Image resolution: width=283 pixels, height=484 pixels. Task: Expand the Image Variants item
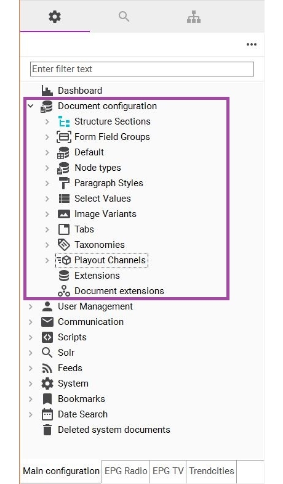tap(47, 214)
